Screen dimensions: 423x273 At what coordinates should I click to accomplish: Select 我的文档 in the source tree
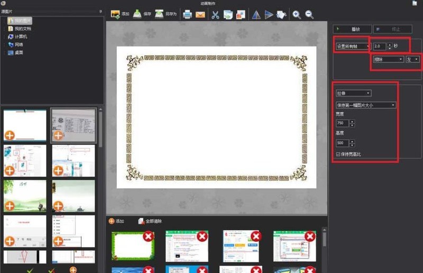[x=22, y=28]
